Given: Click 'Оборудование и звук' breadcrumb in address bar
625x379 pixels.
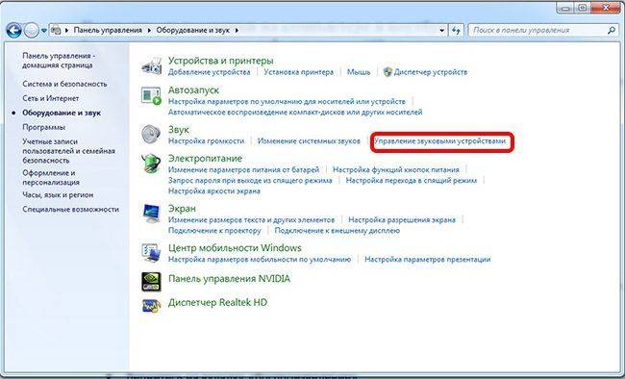Looking at the screenshot, I should click(x=193, y=31).
